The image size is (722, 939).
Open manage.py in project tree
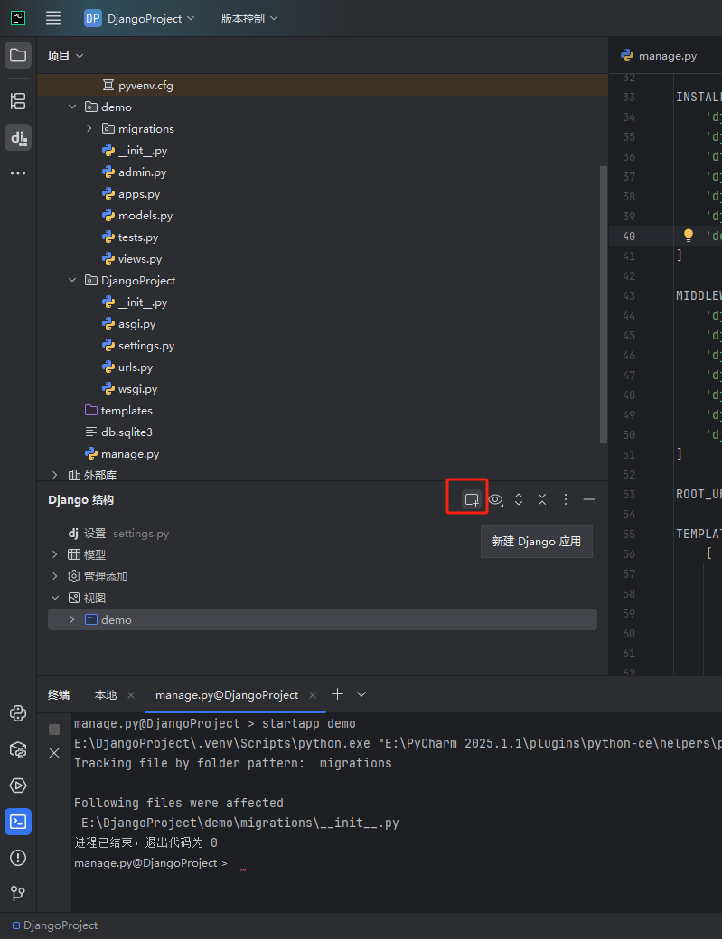tap(130, 454)
